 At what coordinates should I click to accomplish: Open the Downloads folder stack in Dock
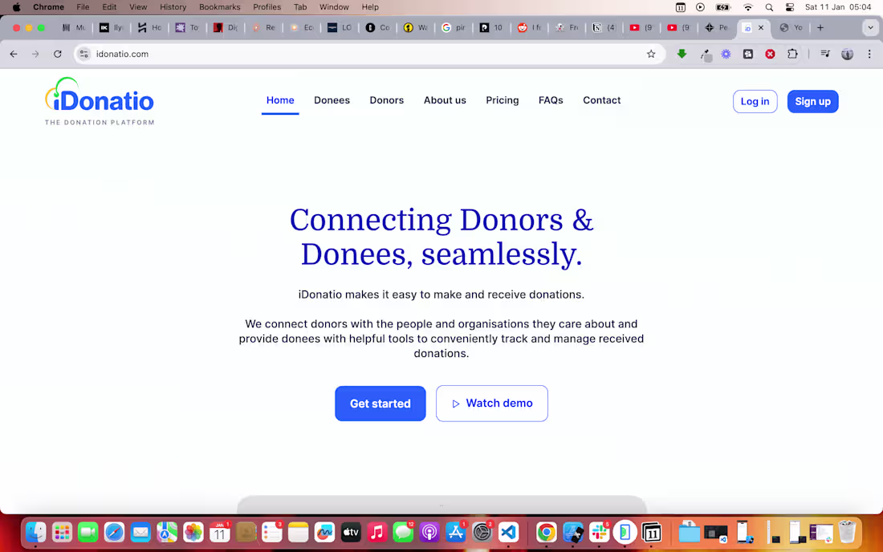(689, 532)
